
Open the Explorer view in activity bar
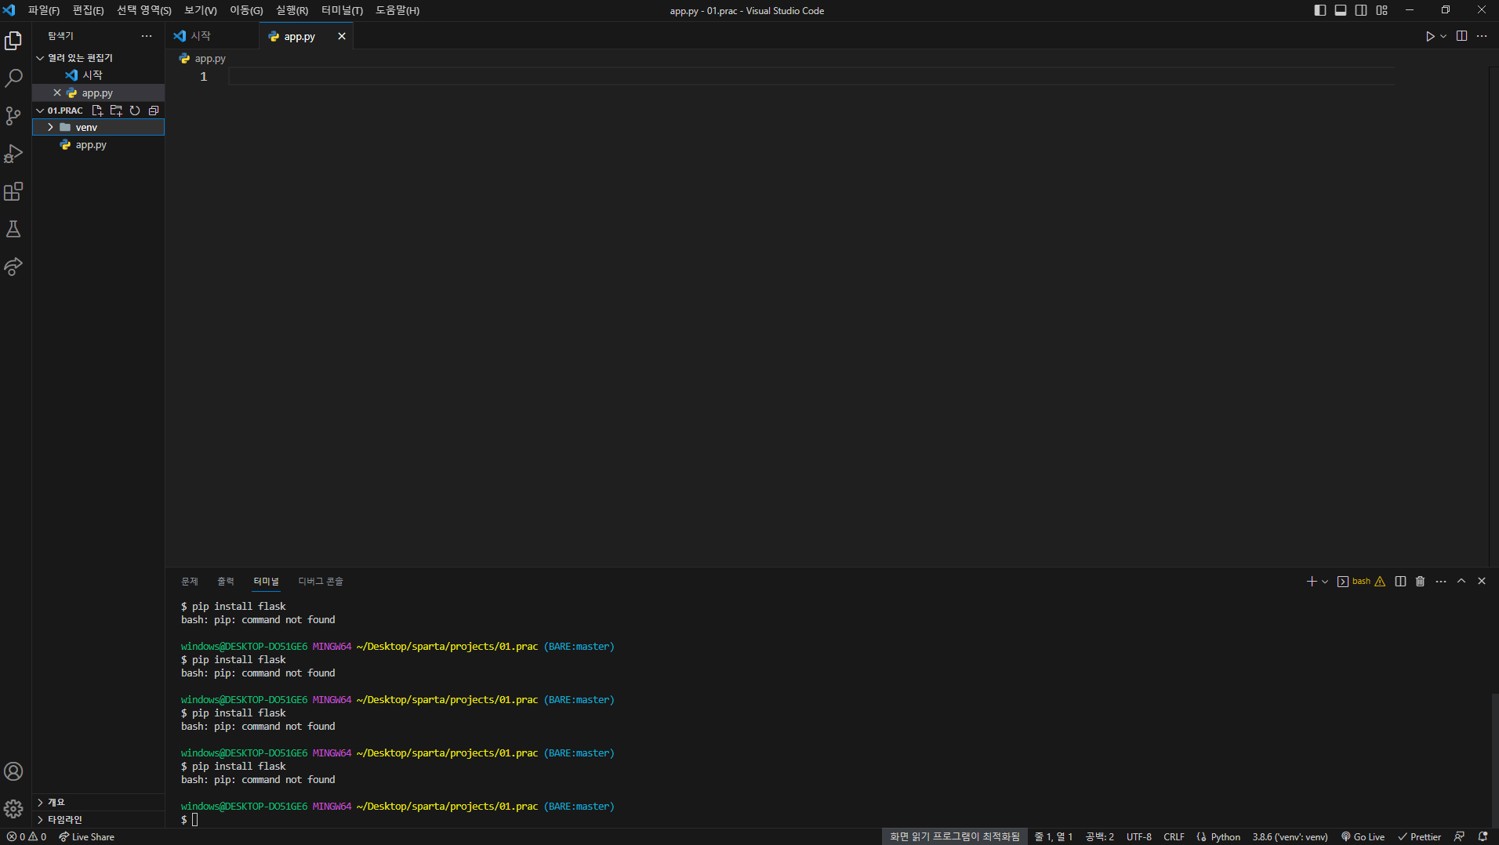click(13, 40)
